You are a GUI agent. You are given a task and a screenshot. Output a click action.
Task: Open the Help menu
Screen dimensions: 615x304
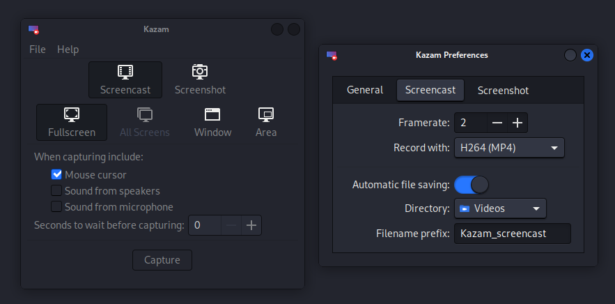pyautogui.click(x=68, y=50)
